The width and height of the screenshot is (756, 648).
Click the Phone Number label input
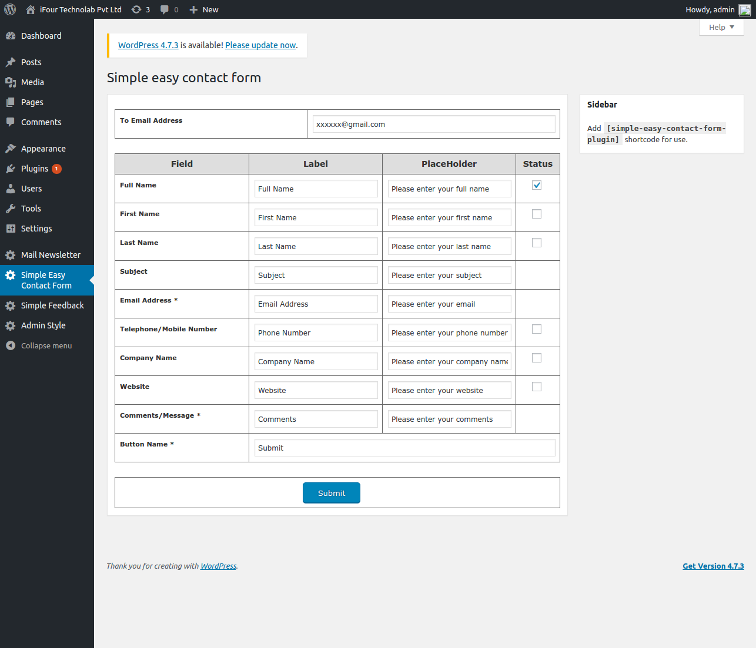(316, 333)
